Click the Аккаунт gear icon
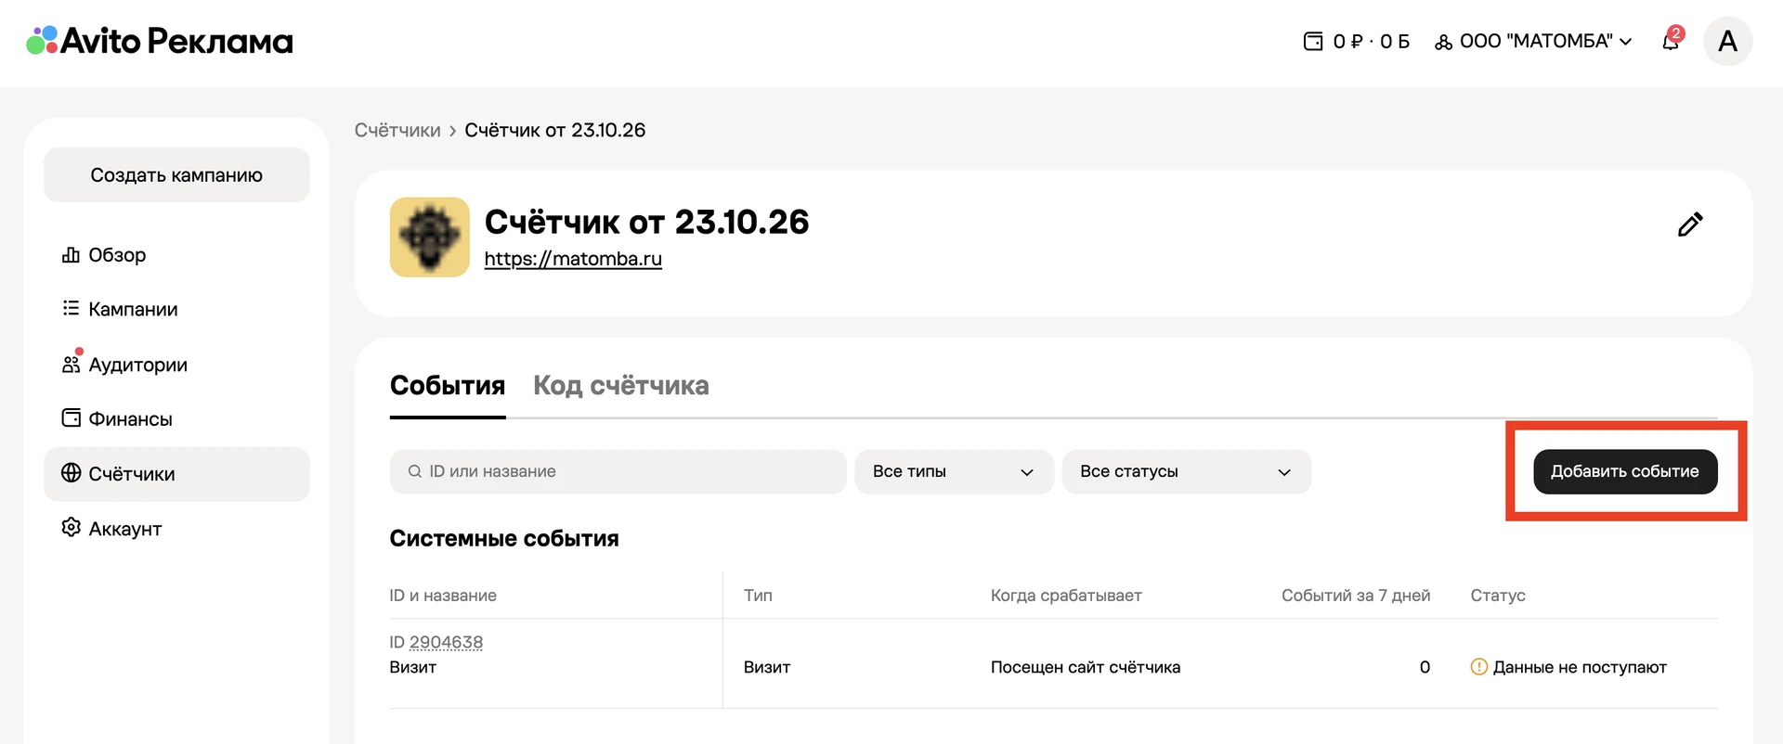1783x744 pixels. point(71,527)
